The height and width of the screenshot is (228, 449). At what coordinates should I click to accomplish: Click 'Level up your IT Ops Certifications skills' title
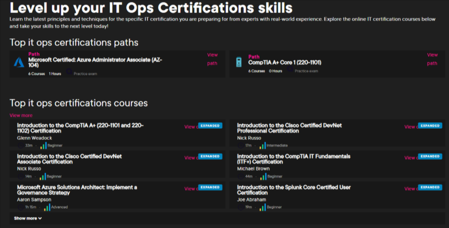coord(151,8)
